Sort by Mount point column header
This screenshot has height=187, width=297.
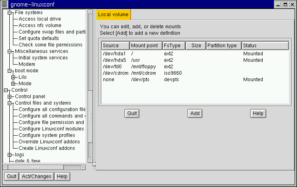pyautogui.click(x=145, y=46)
